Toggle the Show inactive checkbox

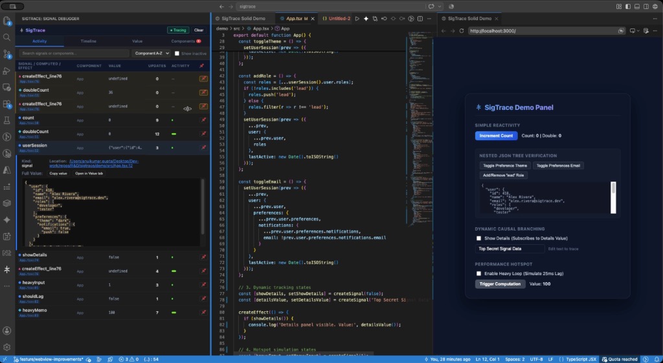(177, 54)
